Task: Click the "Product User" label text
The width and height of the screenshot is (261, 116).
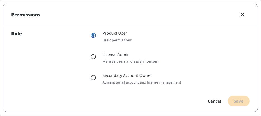Action: [115, 33]
